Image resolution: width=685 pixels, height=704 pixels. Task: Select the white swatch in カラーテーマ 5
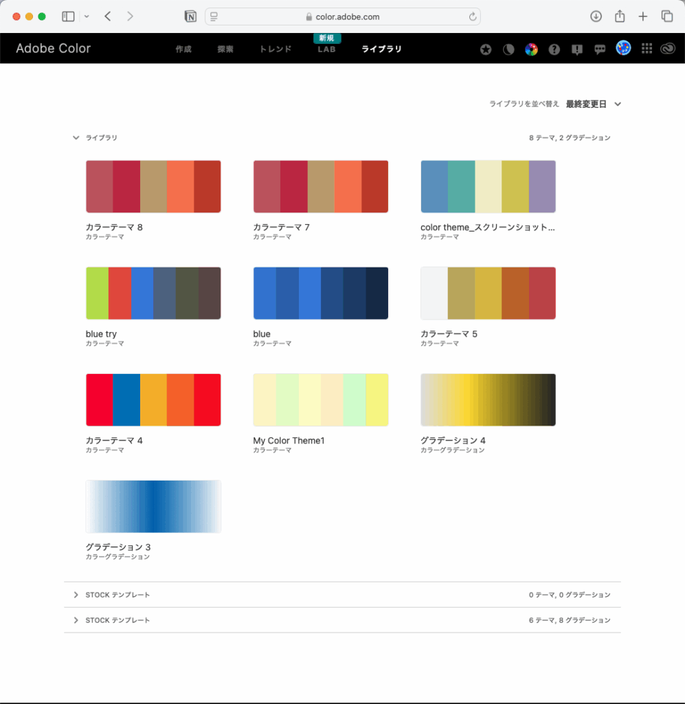coord(434,293)
